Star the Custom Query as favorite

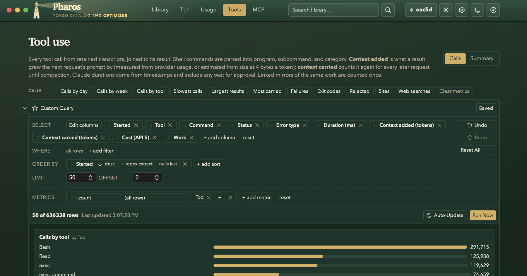click(x=35, y=108)
